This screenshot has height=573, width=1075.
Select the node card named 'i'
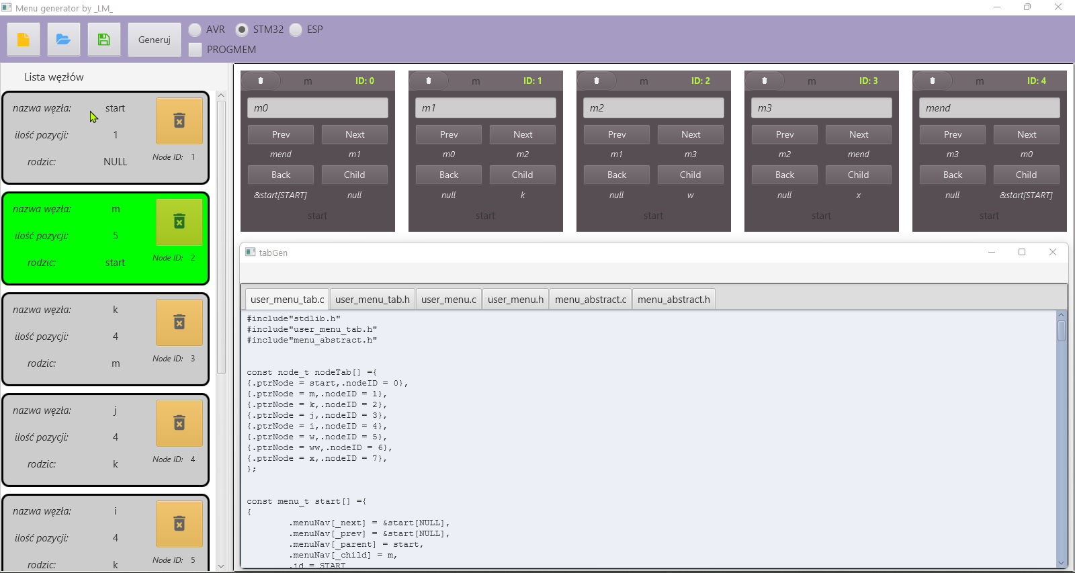point(105,534)
